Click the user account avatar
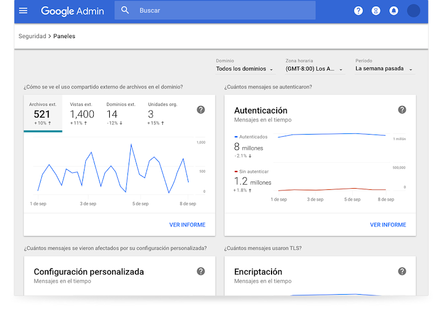This screenshot has width=439, height=309. click(413, 10)
